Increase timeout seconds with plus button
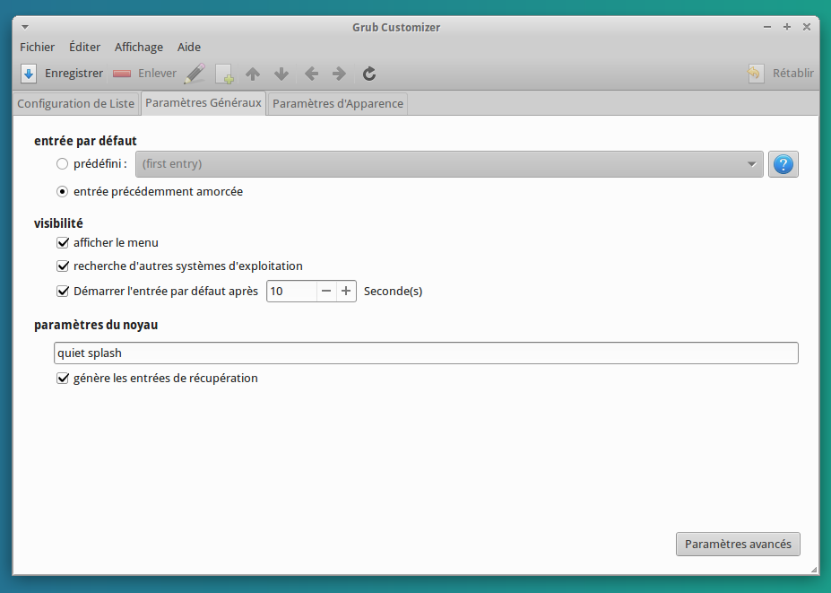The width and height of the screenshot is (831, 593). 346,291
